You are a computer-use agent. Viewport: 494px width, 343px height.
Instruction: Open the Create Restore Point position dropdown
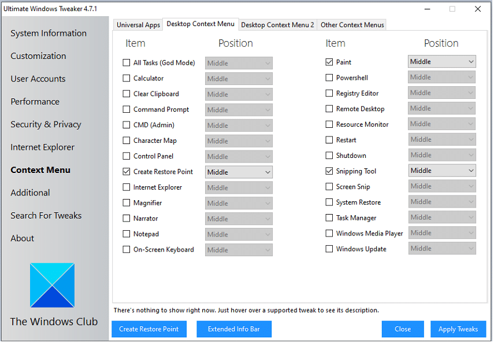[x=239, y=172]
